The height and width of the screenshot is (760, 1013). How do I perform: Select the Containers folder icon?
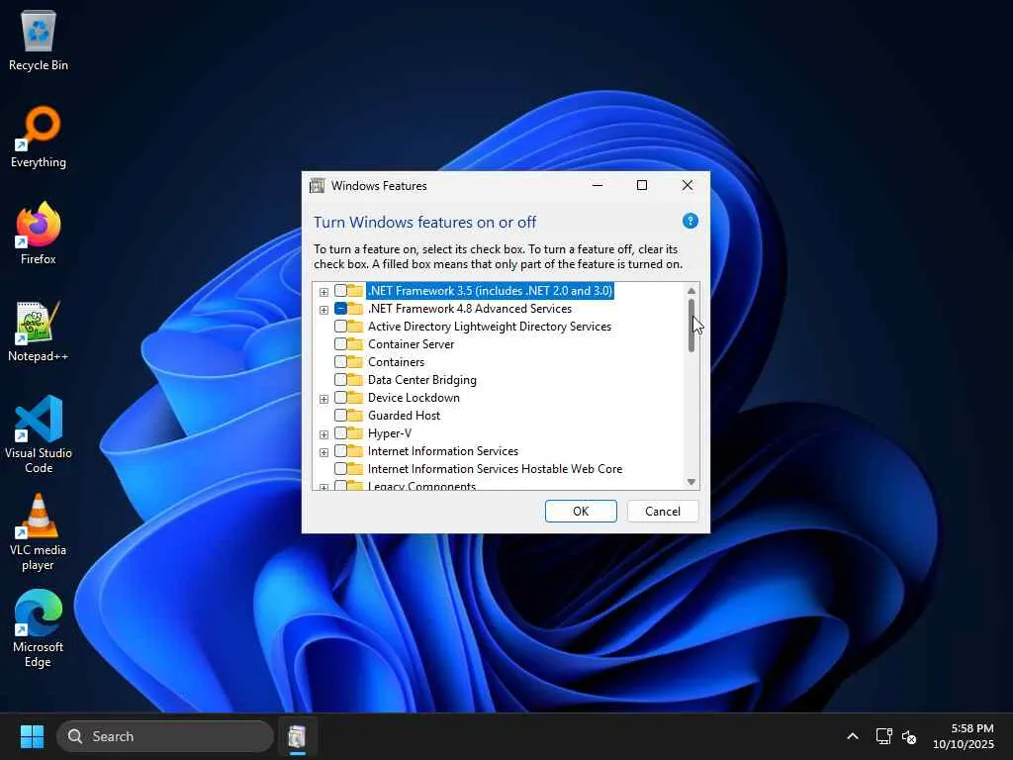355,362
